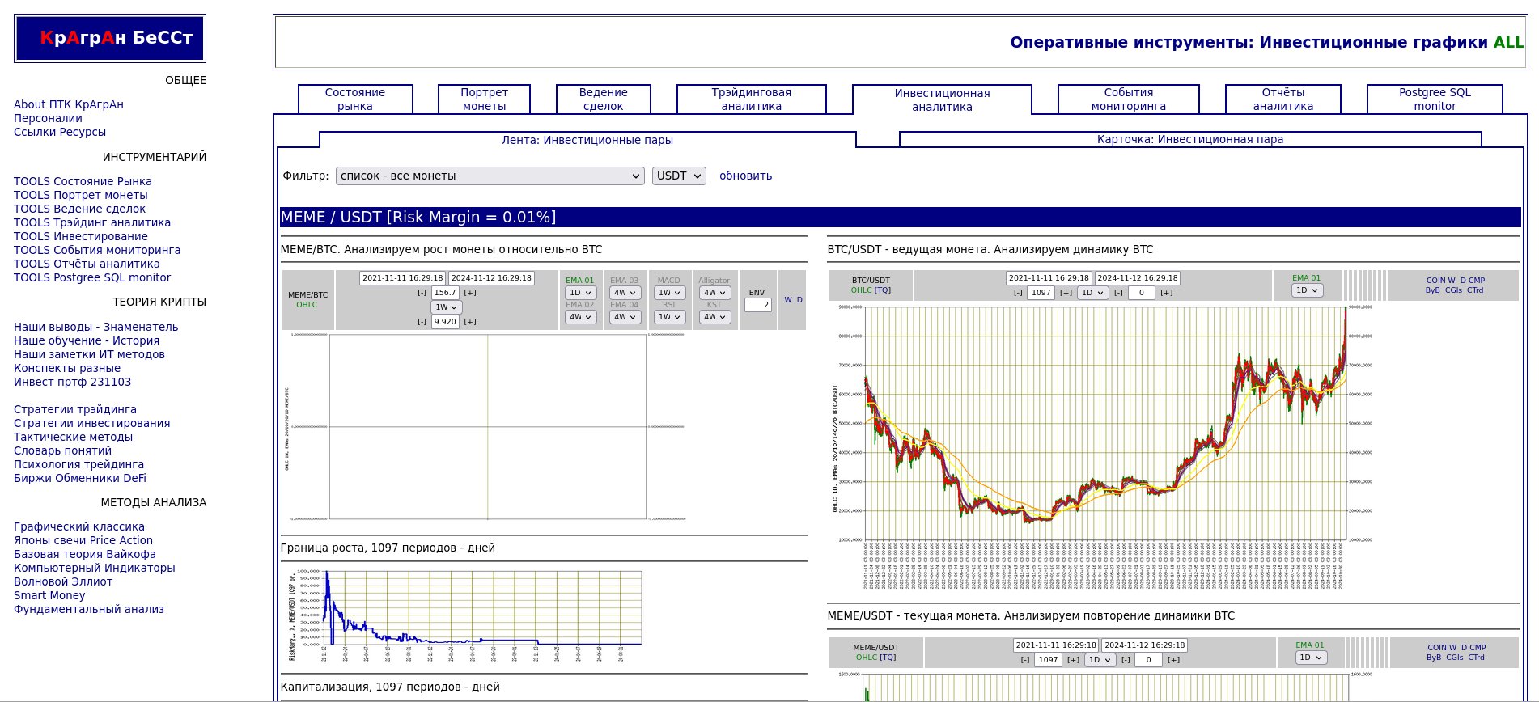Screen dimensions: 1539x702
Task: Open the MACD timeframe dropdown
Action: pyautogui.click(x=669, y=293)
